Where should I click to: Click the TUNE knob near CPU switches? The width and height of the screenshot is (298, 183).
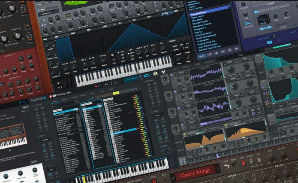tap(271, 156)
